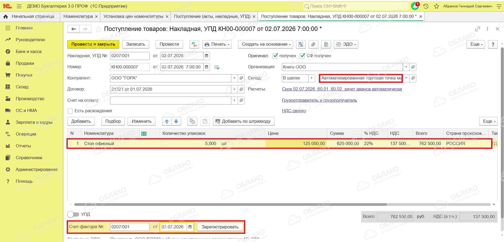The image size is (504, 242).
Task: Open calendar for Накладная, УПД date
Action: click(x=207, y=56)
